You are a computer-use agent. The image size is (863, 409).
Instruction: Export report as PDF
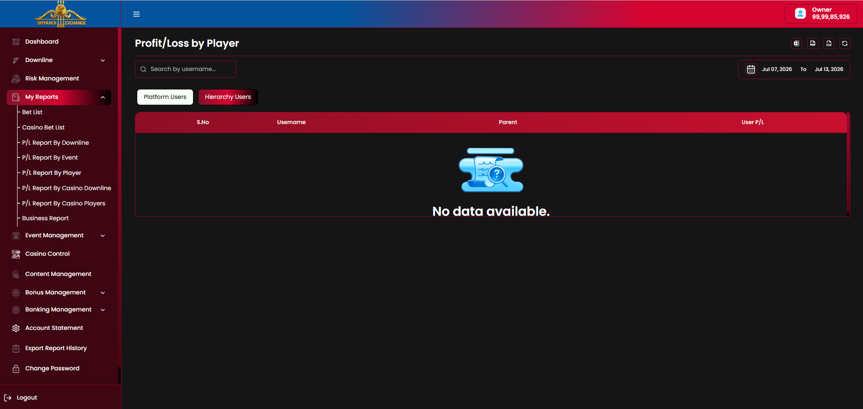[x=813, y=44]
